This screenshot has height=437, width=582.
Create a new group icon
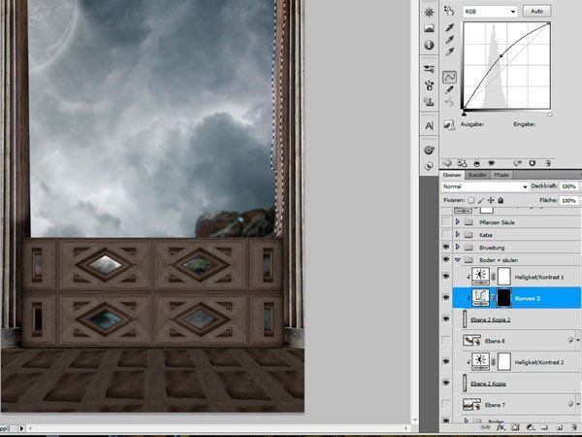544,427
